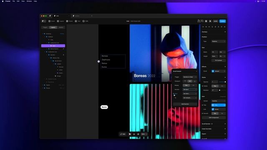Select the Layout tool in toolbar
Screen dimensions: 267x150
pyautogui.click(x=60, y=21)
